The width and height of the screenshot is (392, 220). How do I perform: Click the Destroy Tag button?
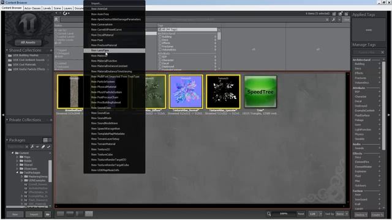[x=361, y=215]
